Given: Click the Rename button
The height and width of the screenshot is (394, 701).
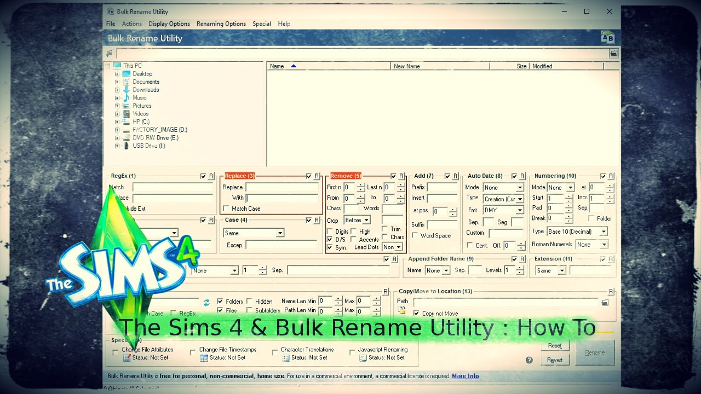Looking at the screenshot, I should (x=595, y=352).
